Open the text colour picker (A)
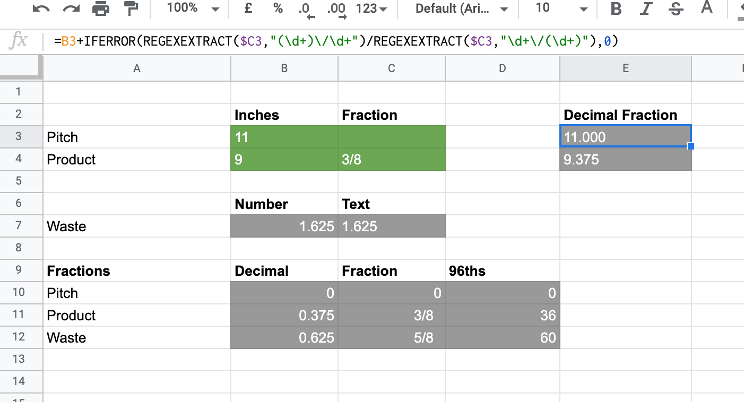 [x=706, y=7]
